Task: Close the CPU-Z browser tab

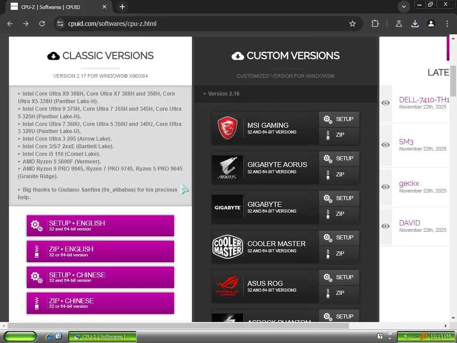Action: [104, 7]
